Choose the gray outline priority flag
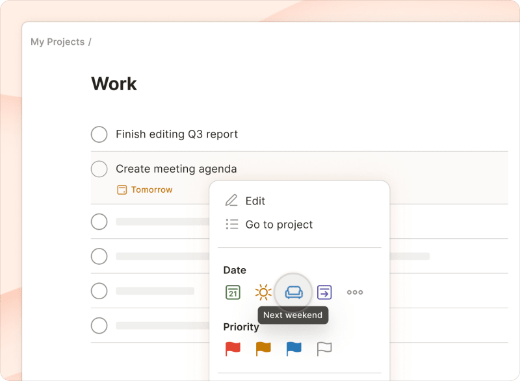The height and width of the screenshot is (381, 520). [x=323, y=349]
